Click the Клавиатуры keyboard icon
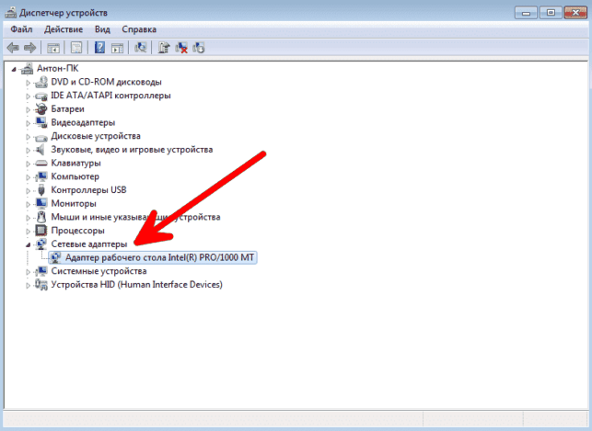Image resolution: width=592 pixels, height=431 pixels. click(x=41, y=164)
